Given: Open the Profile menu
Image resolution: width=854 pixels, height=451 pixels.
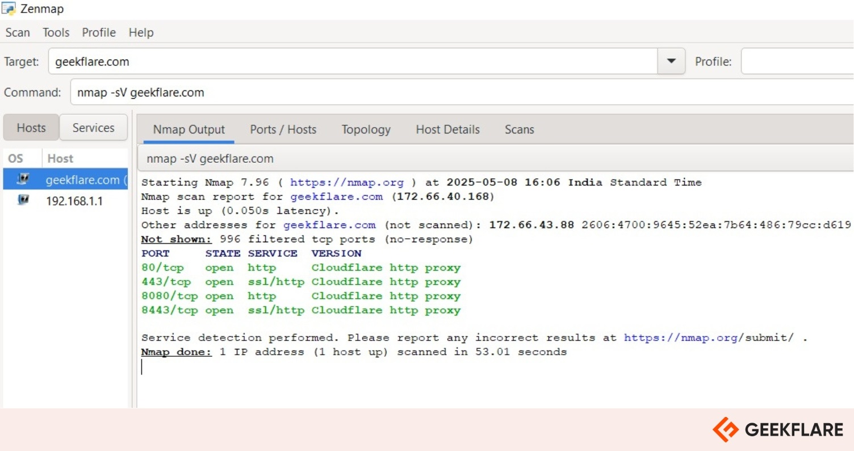Looking at the screenshot, I should (99, 32).
